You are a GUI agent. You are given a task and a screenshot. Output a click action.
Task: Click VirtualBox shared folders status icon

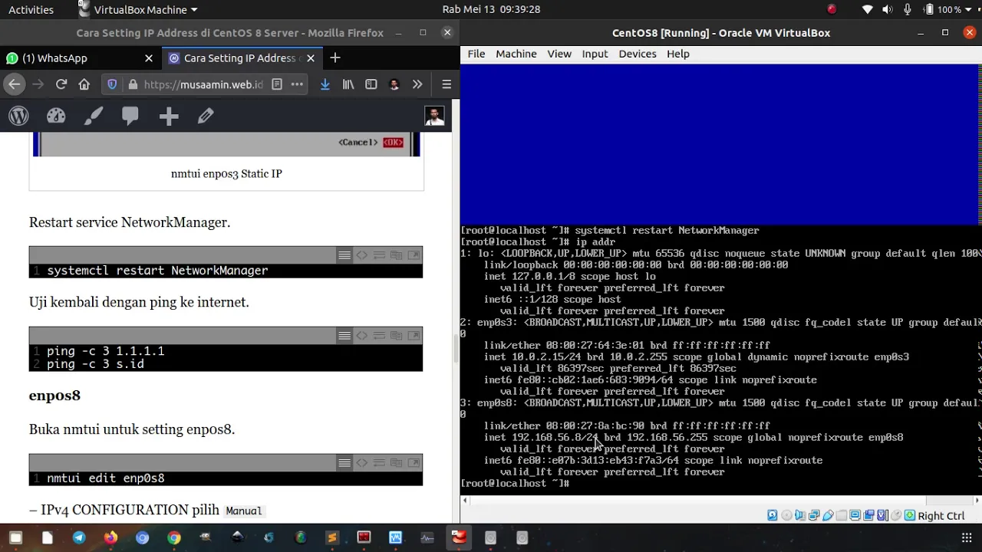tap(842, 515)
